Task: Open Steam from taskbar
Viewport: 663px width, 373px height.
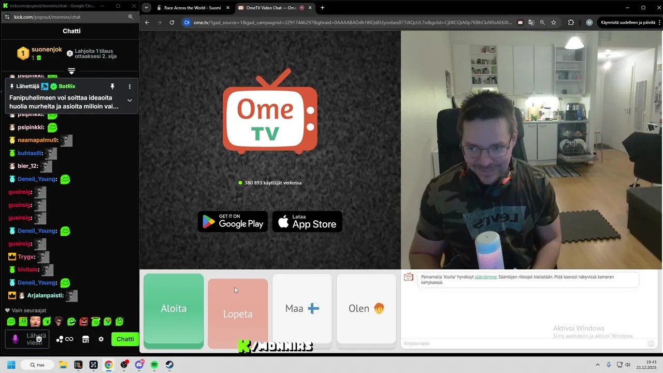Action: 169,365
